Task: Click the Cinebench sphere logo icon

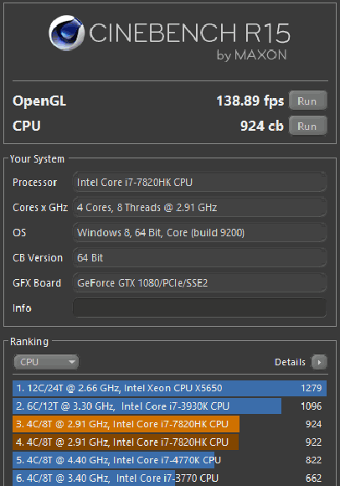Action: click(66, 33)
